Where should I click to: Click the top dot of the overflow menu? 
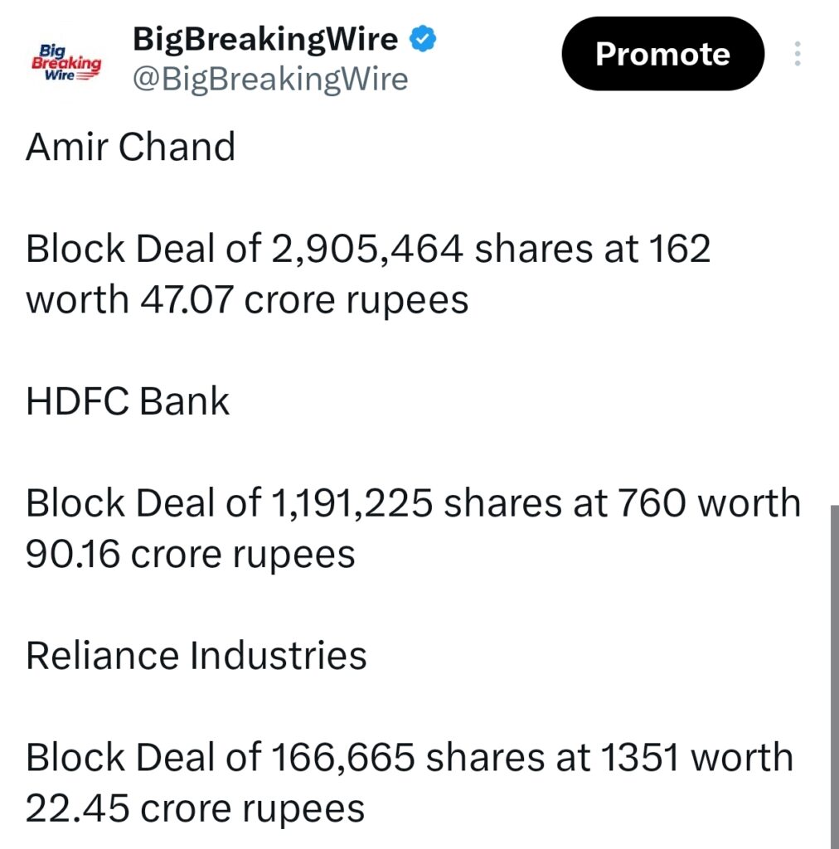[797, 44]
